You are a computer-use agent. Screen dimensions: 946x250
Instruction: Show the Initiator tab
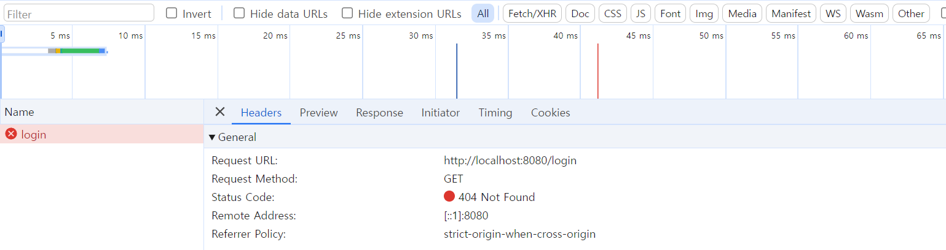[440, 113]
